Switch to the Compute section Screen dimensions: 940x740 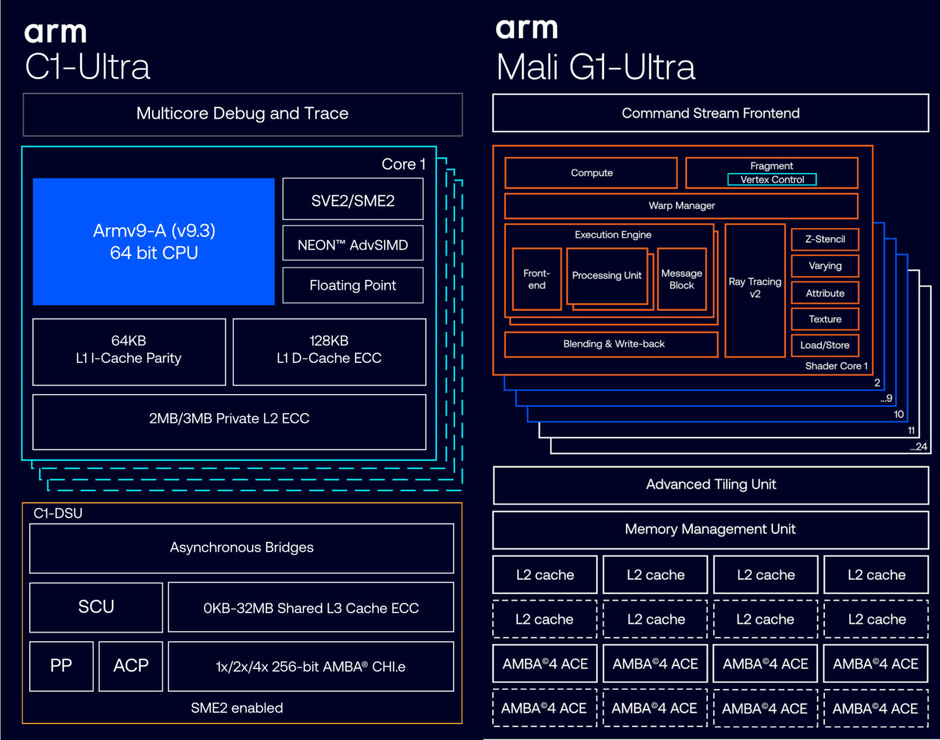[x=590, y=173]
